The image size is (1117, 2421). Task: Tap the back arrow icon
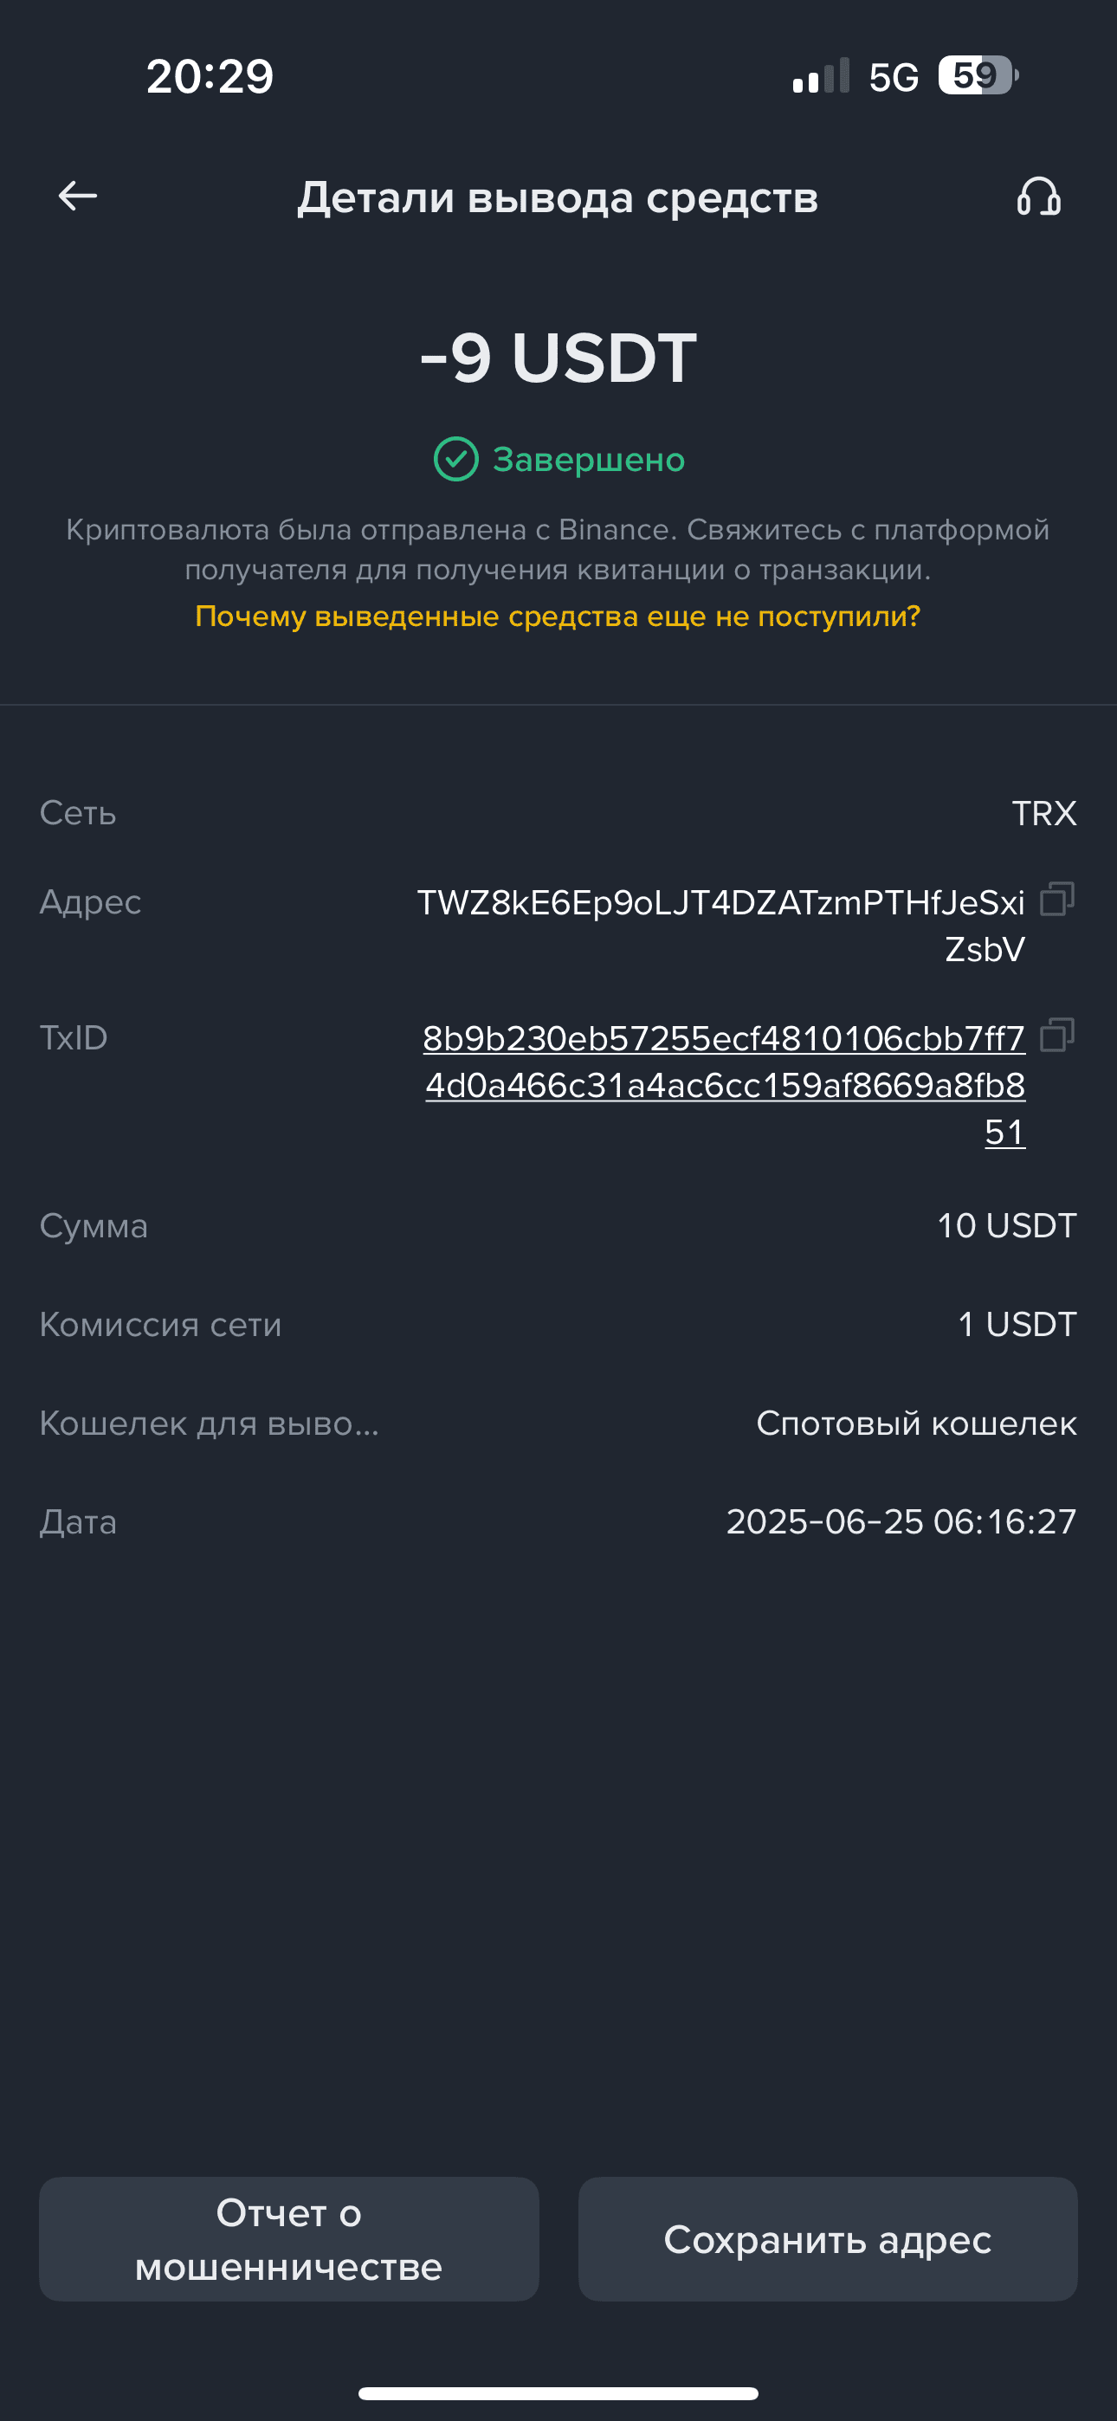pyautogui.click(x=78, y=196)
